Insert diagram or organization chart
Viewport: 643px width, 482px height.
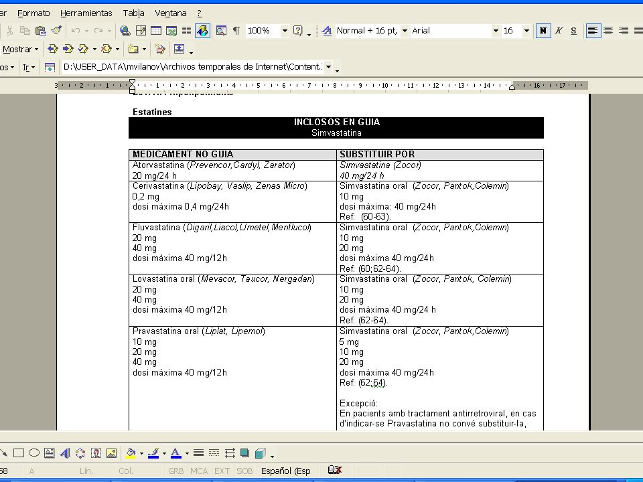pyautogui.click(x=80, y=453)
